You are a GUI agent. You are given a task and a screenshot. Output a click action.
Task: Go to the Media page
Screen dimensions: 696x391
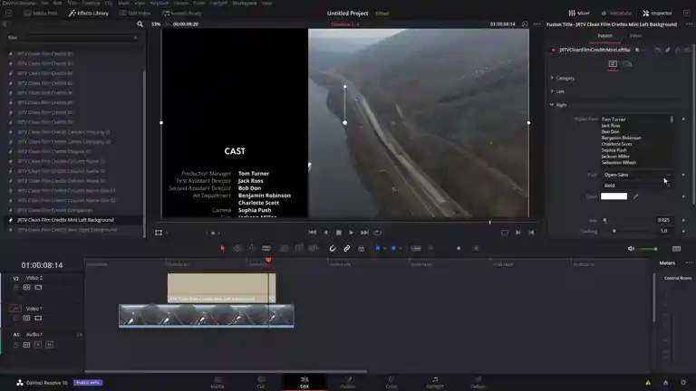(x=217, y=382)
